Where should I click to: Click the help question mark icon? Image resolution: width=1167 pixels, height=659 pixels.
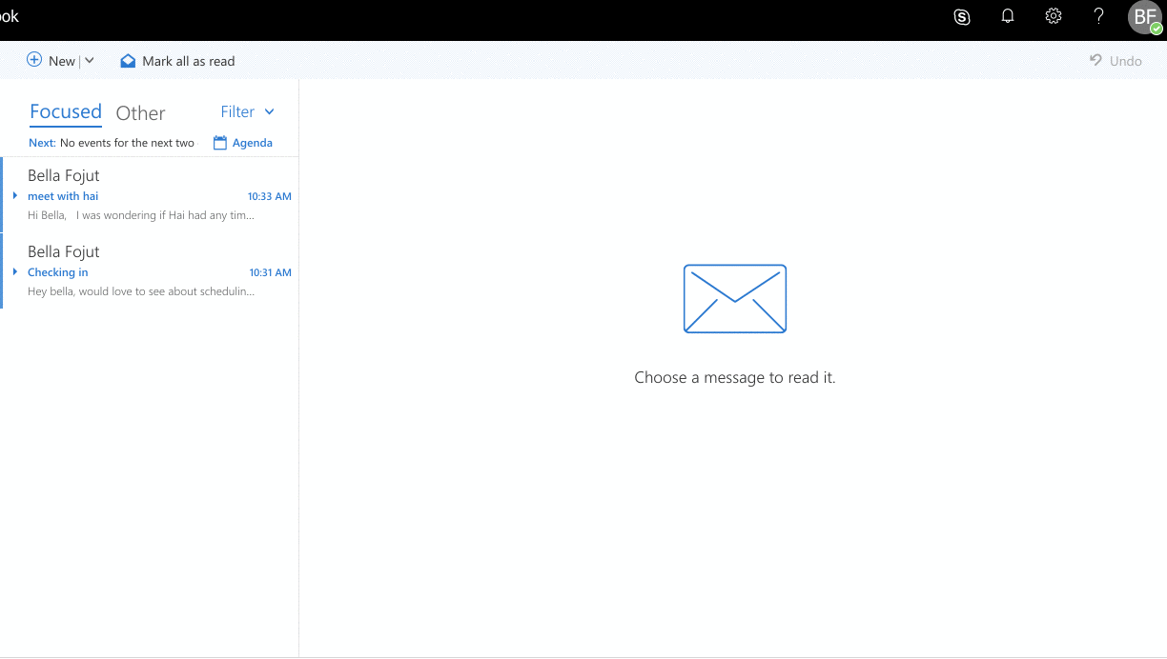(x=1099, y=16)
